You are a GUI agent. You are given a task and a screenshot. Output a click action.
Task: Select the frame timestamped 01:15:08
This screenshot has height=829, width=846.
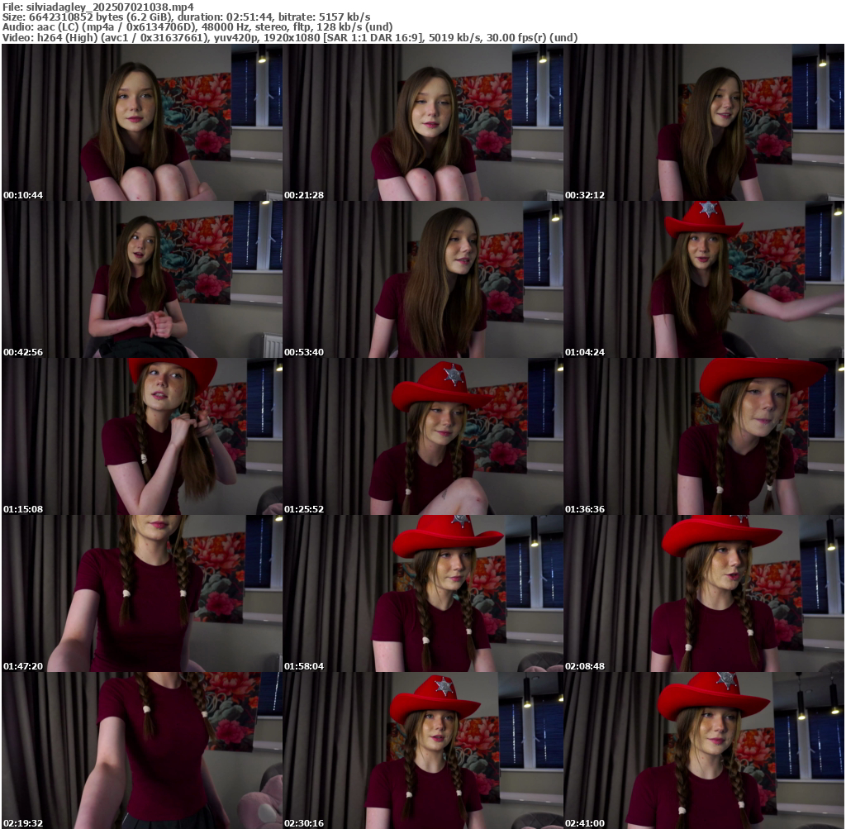tap(142, 436)
